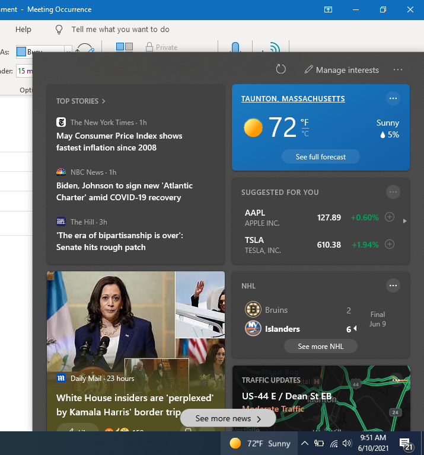
Task: Open the weather card options menu
Action: (x=393, y=98)
